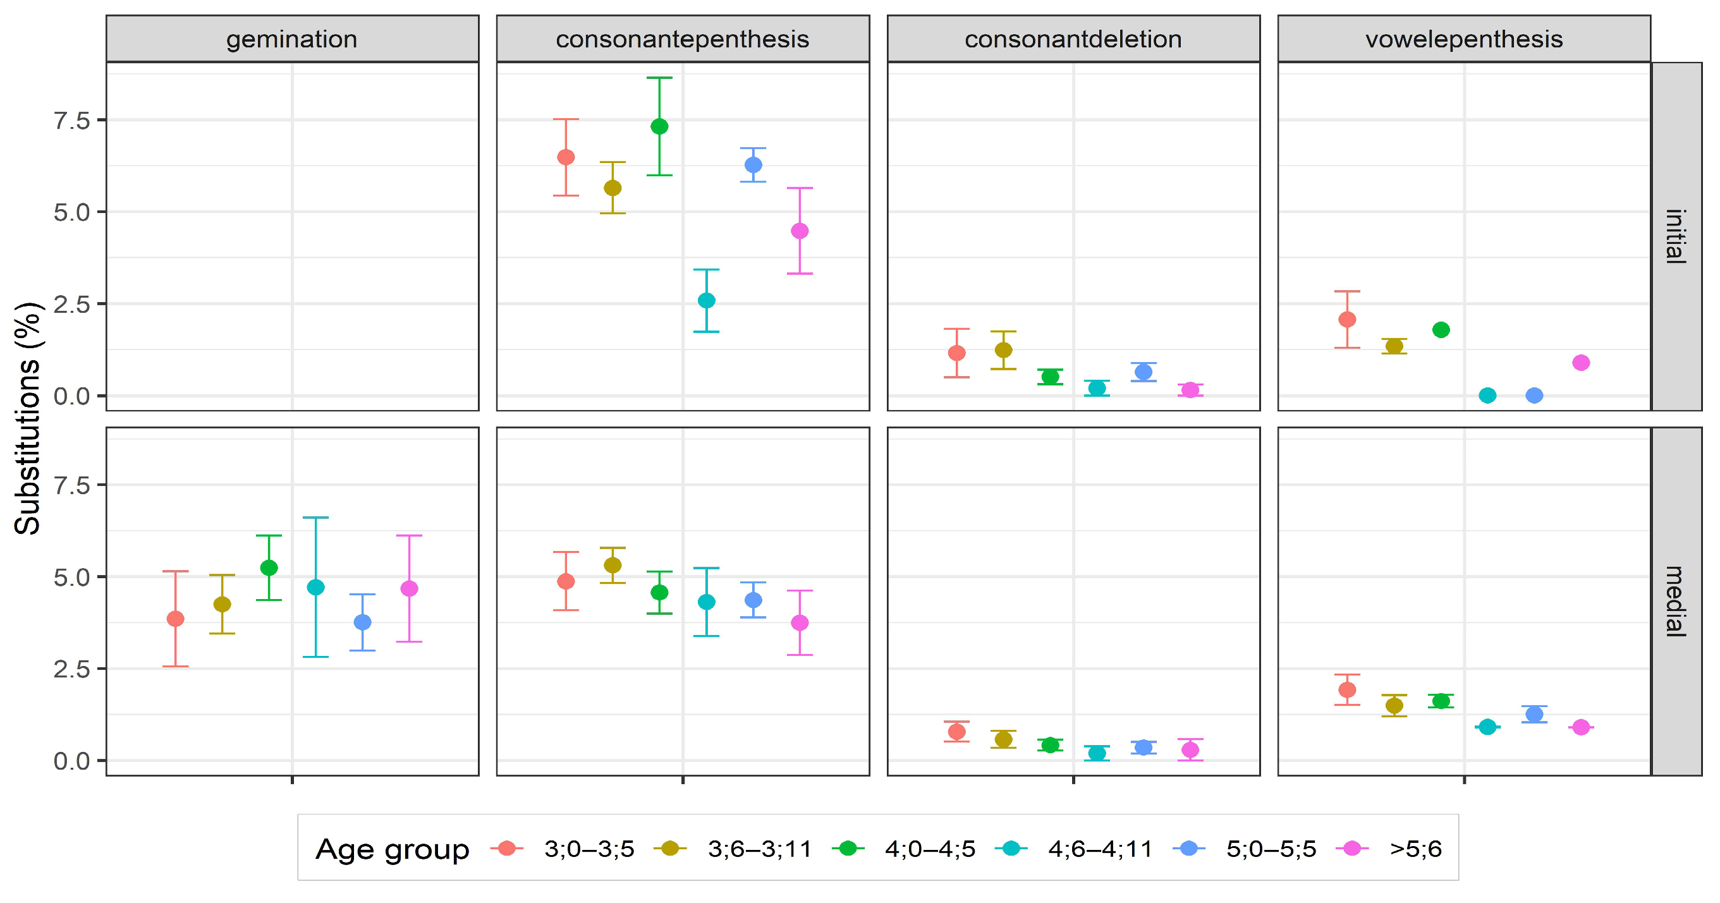This screenshot has height=903, width=1720.
Task: Click the green 4;0–4;5 legend marker
Action: pos(848,848)
